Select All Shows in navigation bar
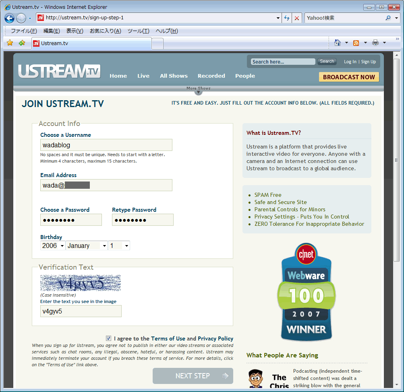Screen dimensions: 404x392 [x=174, y=76]
